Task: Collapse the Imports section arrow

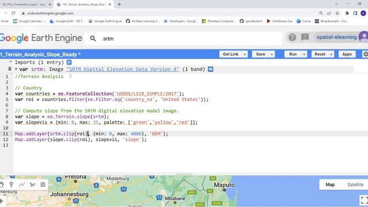Action: click(10, 62)
